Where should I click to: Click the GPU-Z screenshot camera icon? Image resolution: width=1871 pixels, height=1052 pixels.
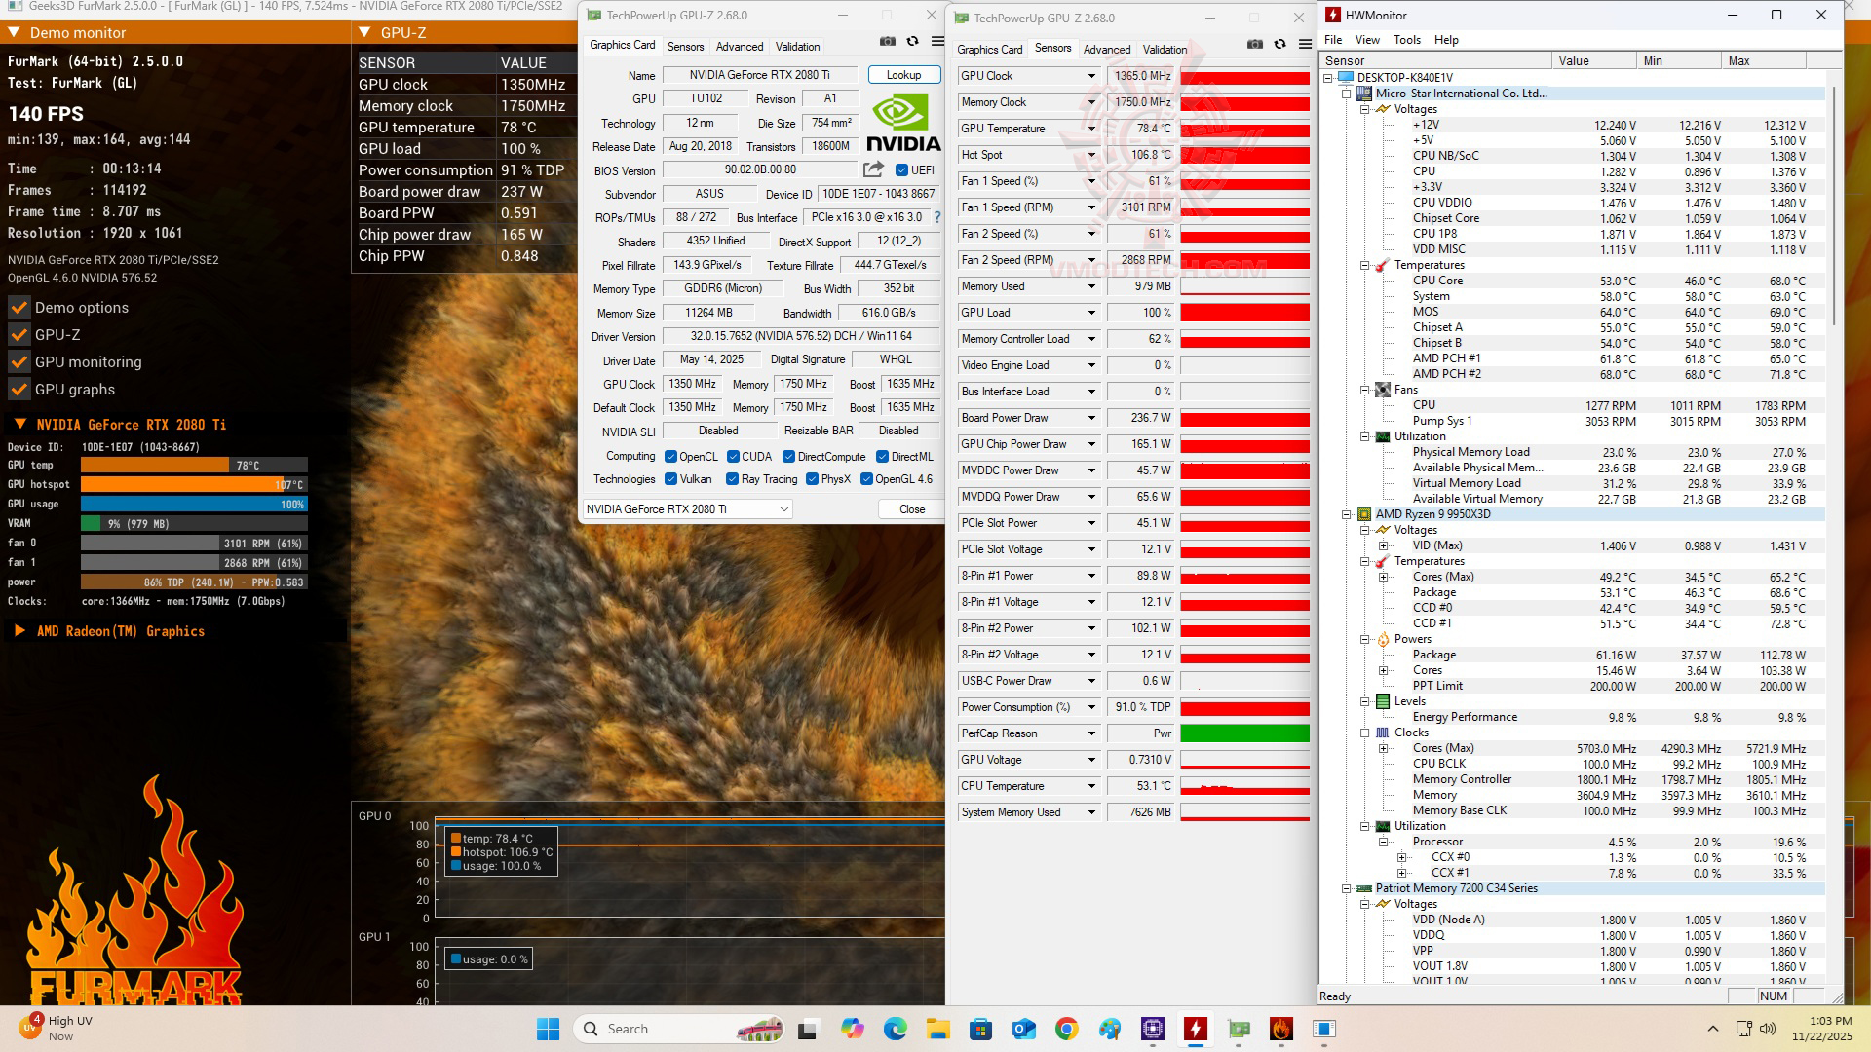coord(887,41)
